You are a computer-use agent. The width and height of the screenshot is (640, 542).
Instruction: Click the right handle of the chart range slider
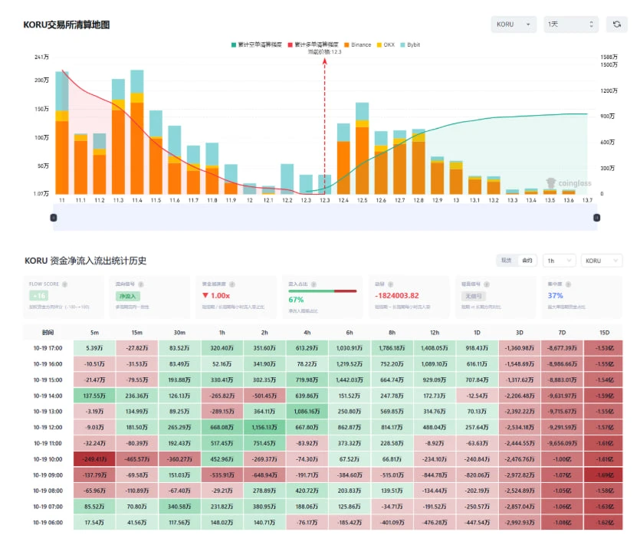click(x=596, y=218)
